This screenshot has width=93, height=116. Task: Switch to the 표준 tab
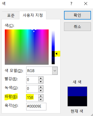11,15
